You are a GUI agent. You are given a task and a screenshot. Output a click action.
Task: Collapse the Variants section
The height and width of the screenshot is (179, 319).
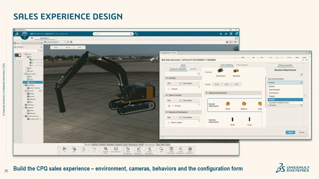(167, 78)
